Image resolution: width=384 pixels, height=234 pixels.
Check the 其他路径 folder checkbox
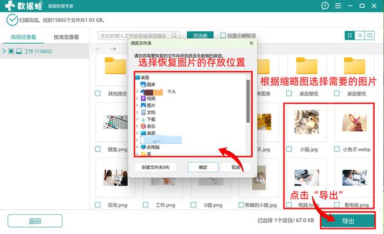(x=98, y=93)
